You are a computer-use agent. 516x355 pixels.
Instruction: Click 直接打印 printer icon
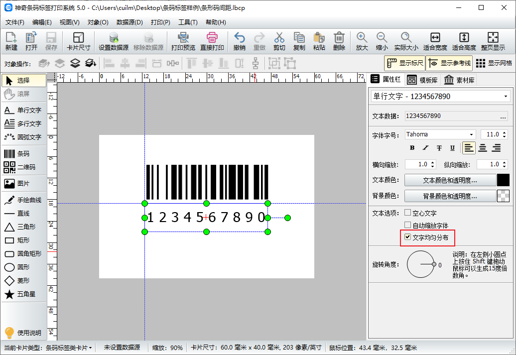[212, 41]
